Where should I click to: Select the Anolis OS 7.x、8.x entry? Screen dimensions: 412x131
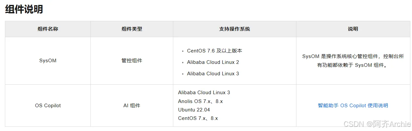point(200,101)
